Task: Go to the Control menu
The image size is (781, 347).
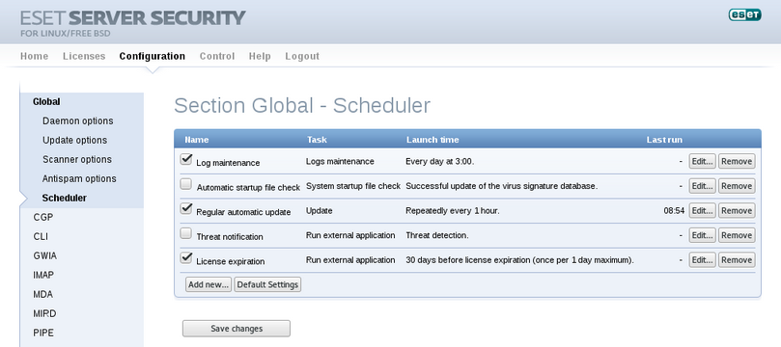Action: pyautogui.click(x=217, y=56)
